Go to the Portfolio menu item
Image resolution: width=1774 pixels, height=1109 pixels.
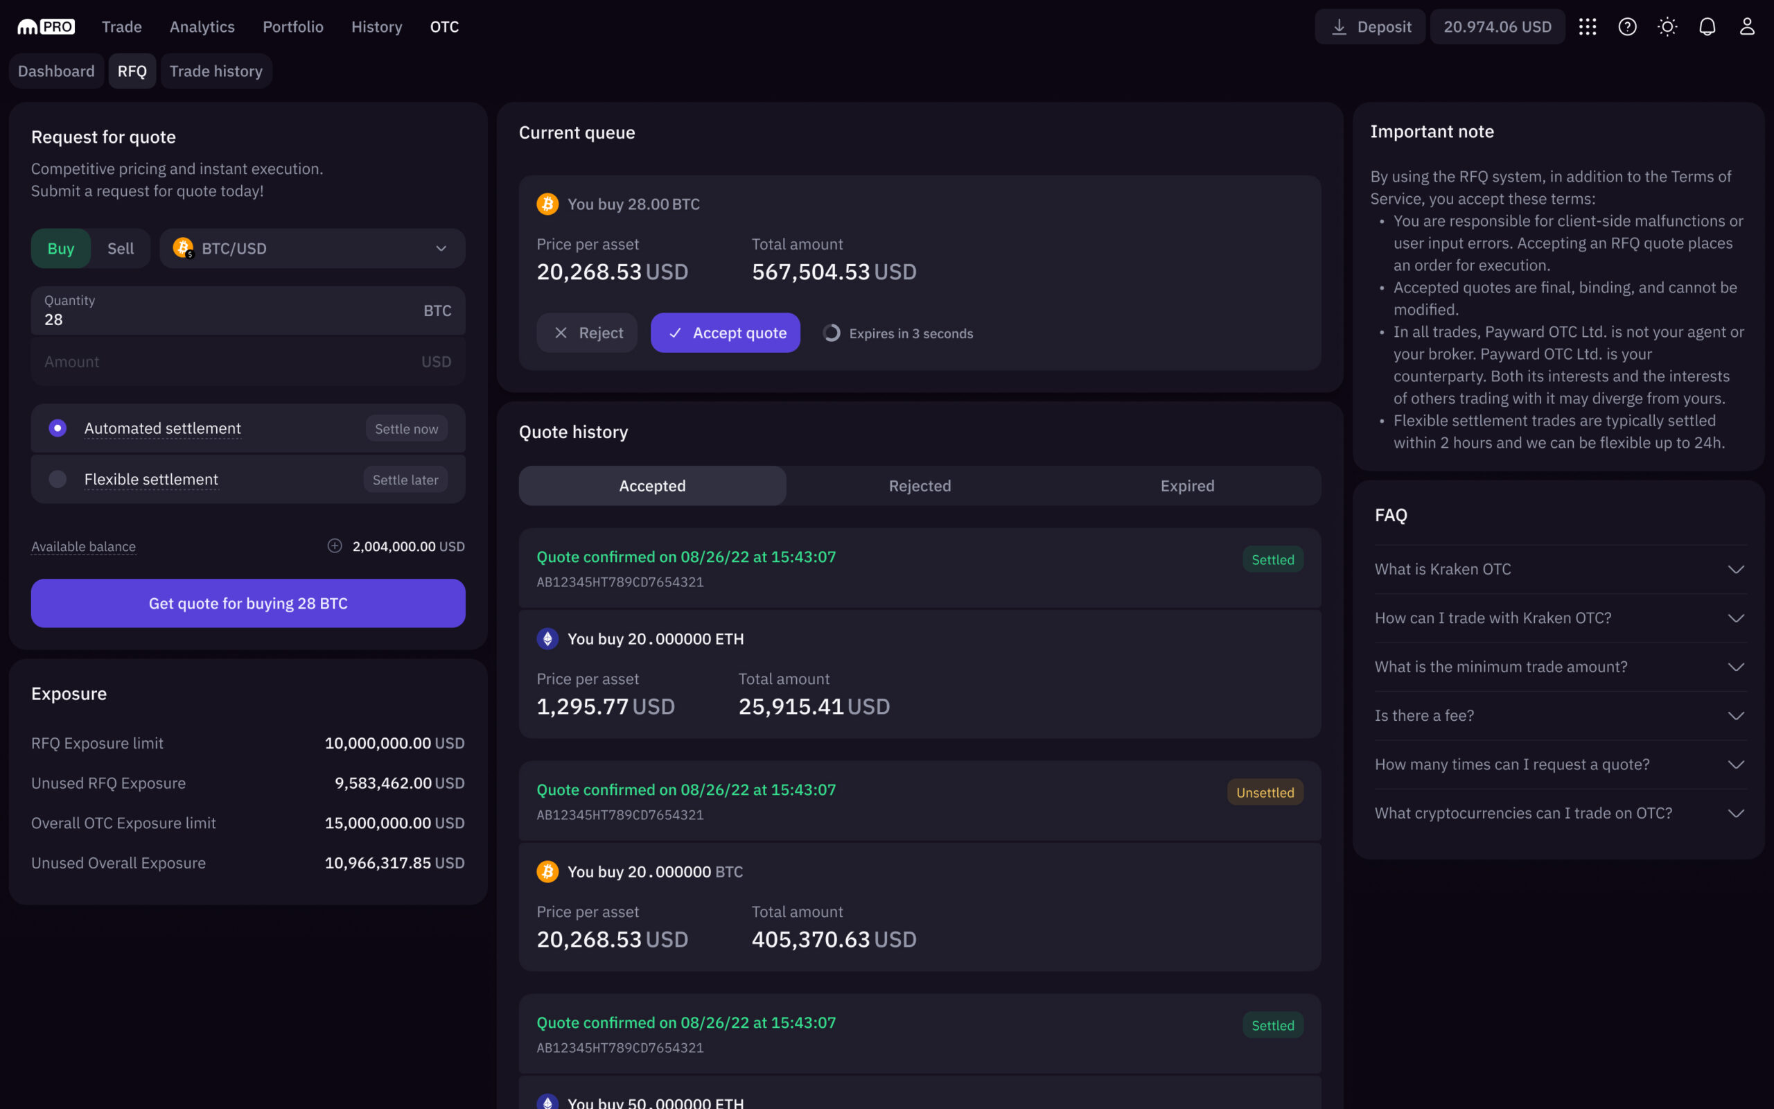(x=293, y=27)
